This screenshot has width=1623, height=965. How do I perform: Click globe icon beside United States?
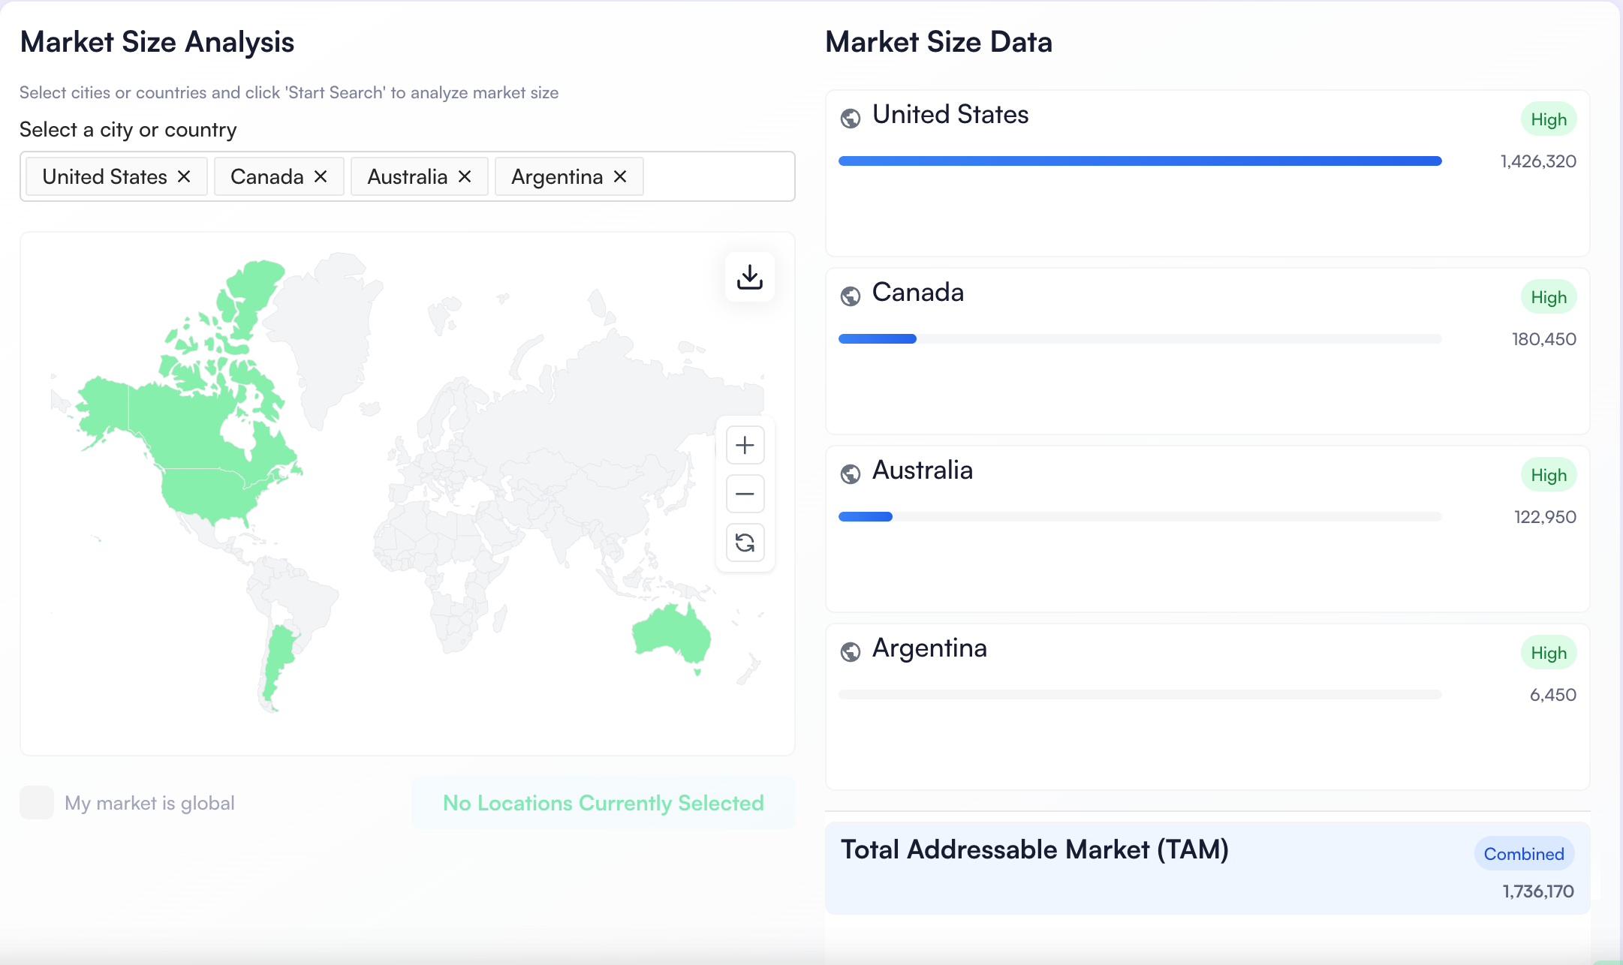pyautogui.click(x=851, y=118)
